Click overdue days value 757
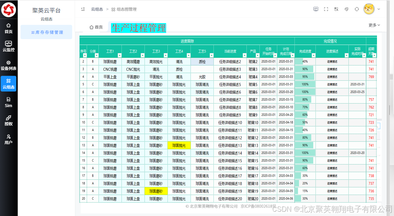The width and height of the screenshot is (394, 216). point(372,100)
